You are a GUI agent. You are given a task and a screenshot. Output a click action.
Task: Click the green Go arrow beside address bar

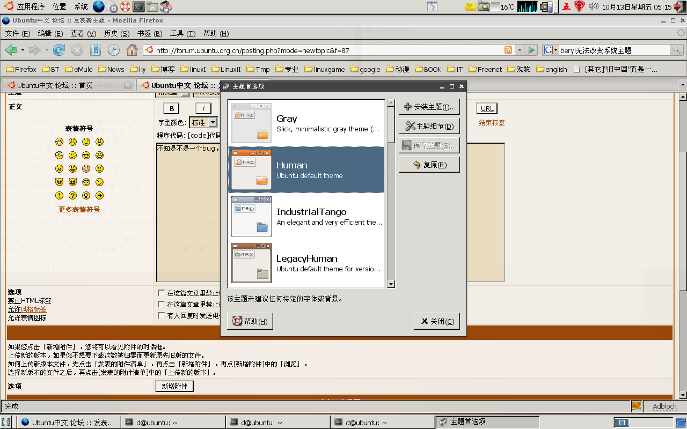(531, 50)
